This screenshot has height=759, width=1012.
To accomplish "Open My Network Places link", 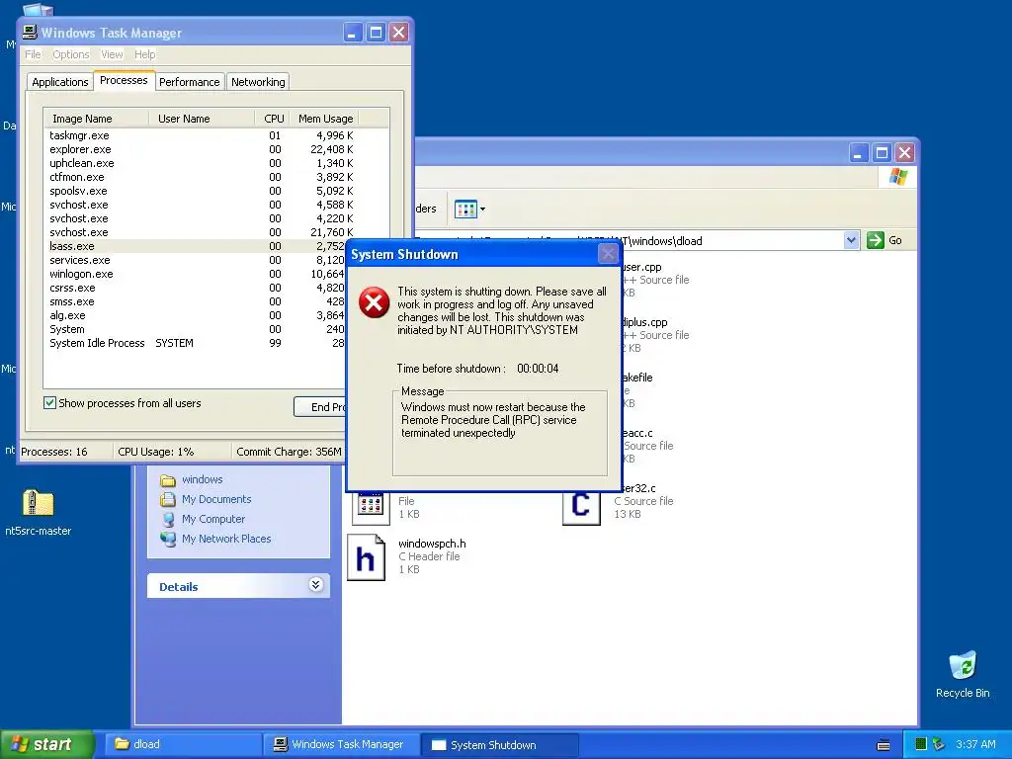I will tap(226, 539).
